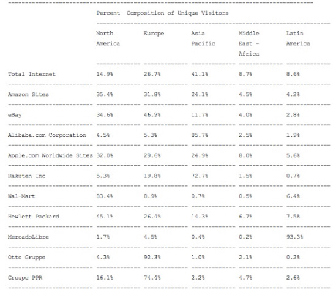
Task: Click the MercadoLibre row label
Action: (28, 237)
